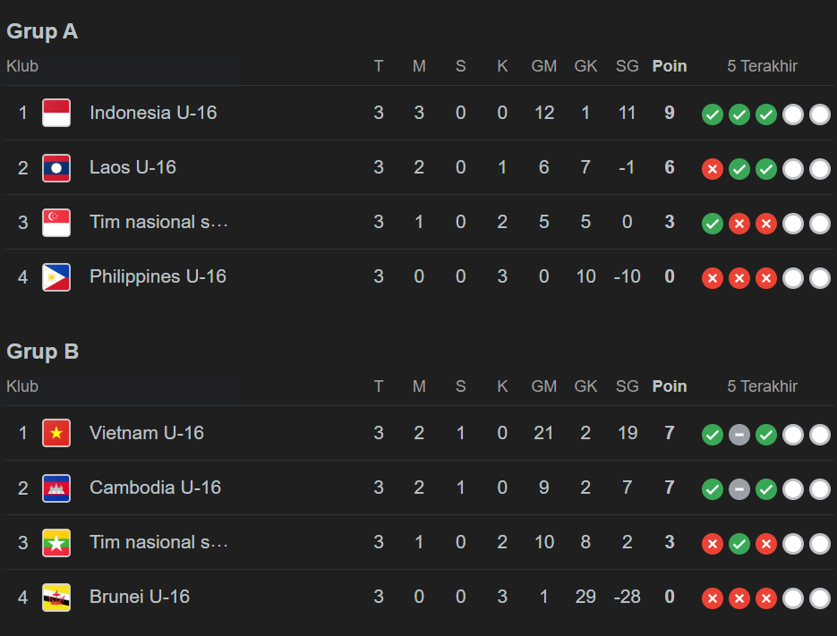Click Indonesia's first green win result icon

pos(713,114)
